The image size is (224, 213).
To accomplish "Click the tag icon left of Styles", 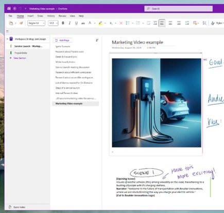I will [204, 23].
